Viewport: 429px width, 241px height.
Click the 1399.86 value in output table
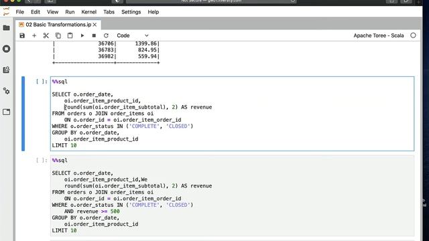click(x=146, y=44)
